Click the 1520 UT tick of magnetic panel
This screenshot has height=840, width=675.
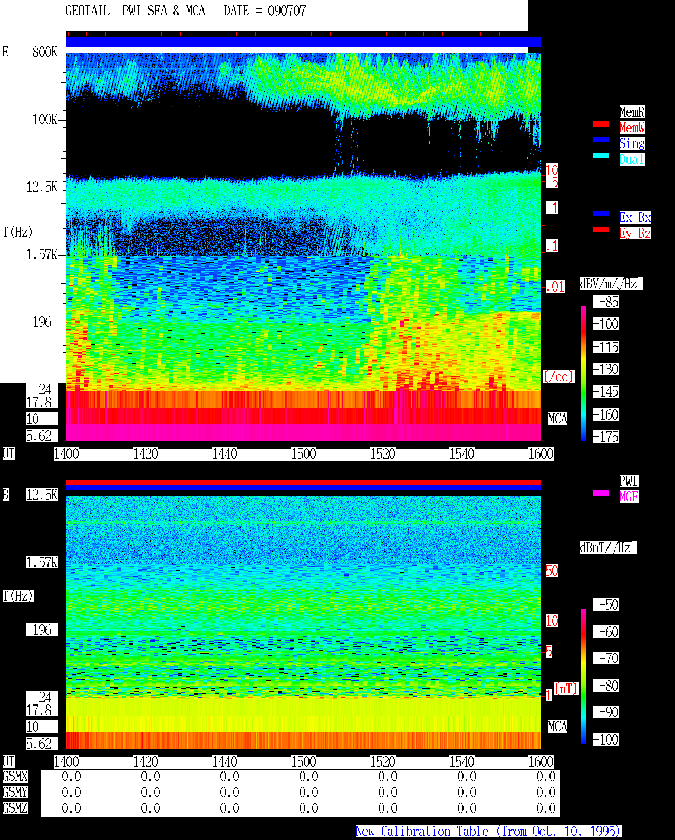(383, 762)
